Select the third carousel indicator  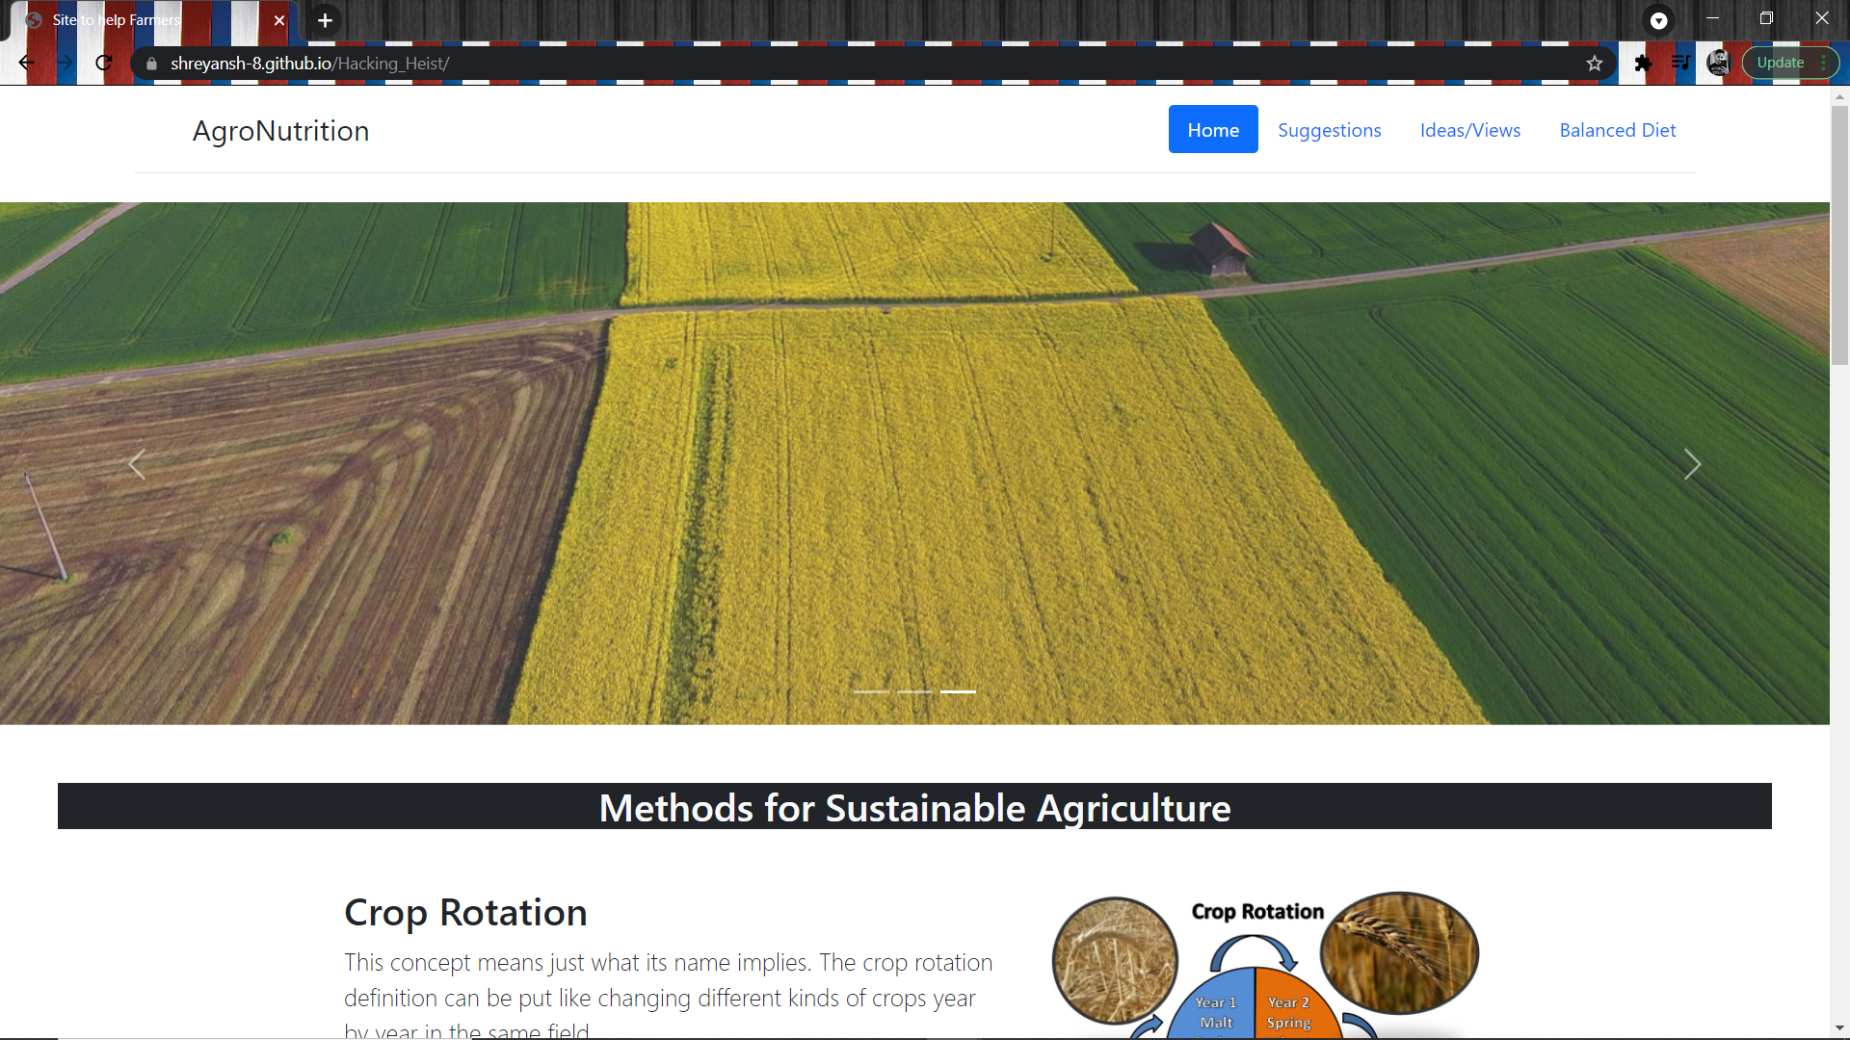tap(958, 691)
